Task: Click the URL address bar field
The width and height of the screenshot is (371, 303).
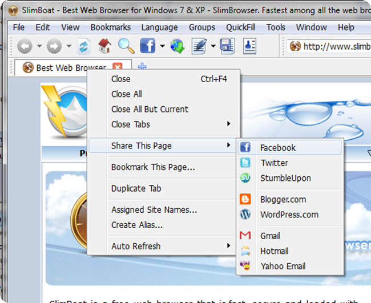Action: tap(329, 46)
